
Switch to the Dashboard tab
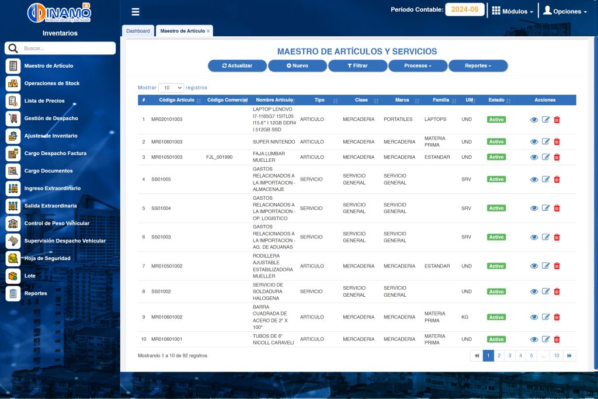[138, 31]
